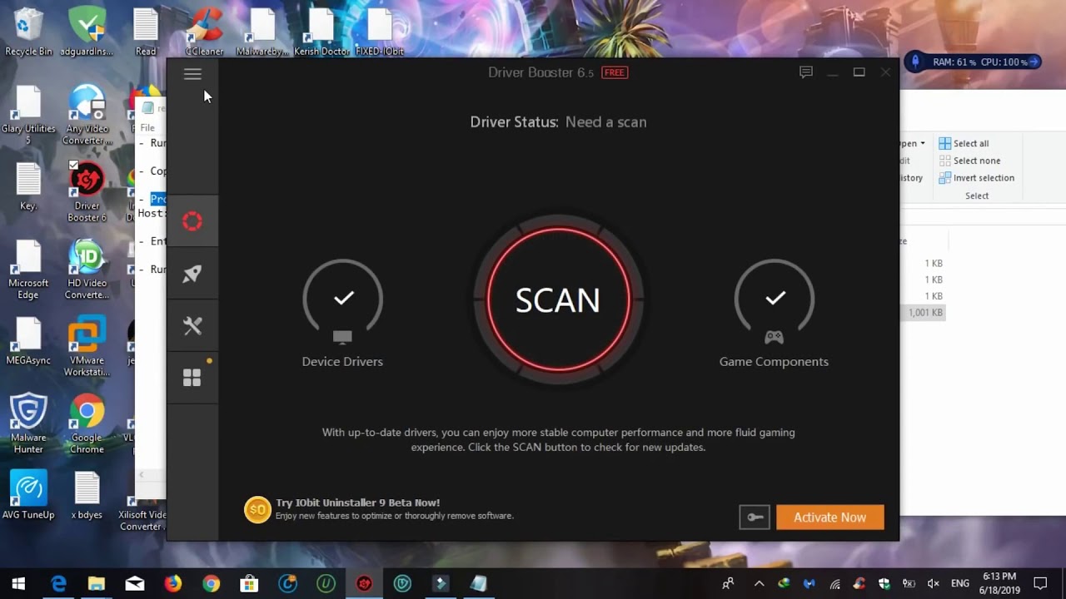Select the 1,001 KB file row in Explorer
Image resolution: width=1066 pixels, height=599 pixels.
924,313
